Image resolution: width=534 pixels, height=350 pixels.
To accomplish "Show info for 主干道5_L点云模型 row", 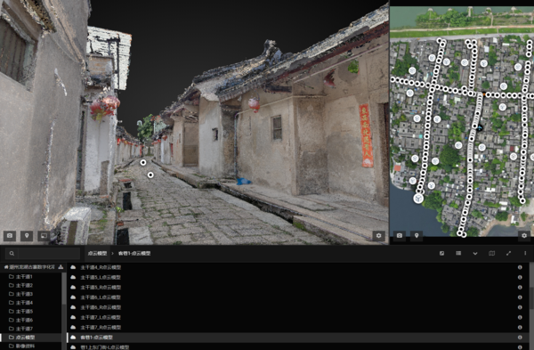I will [520, 277].
